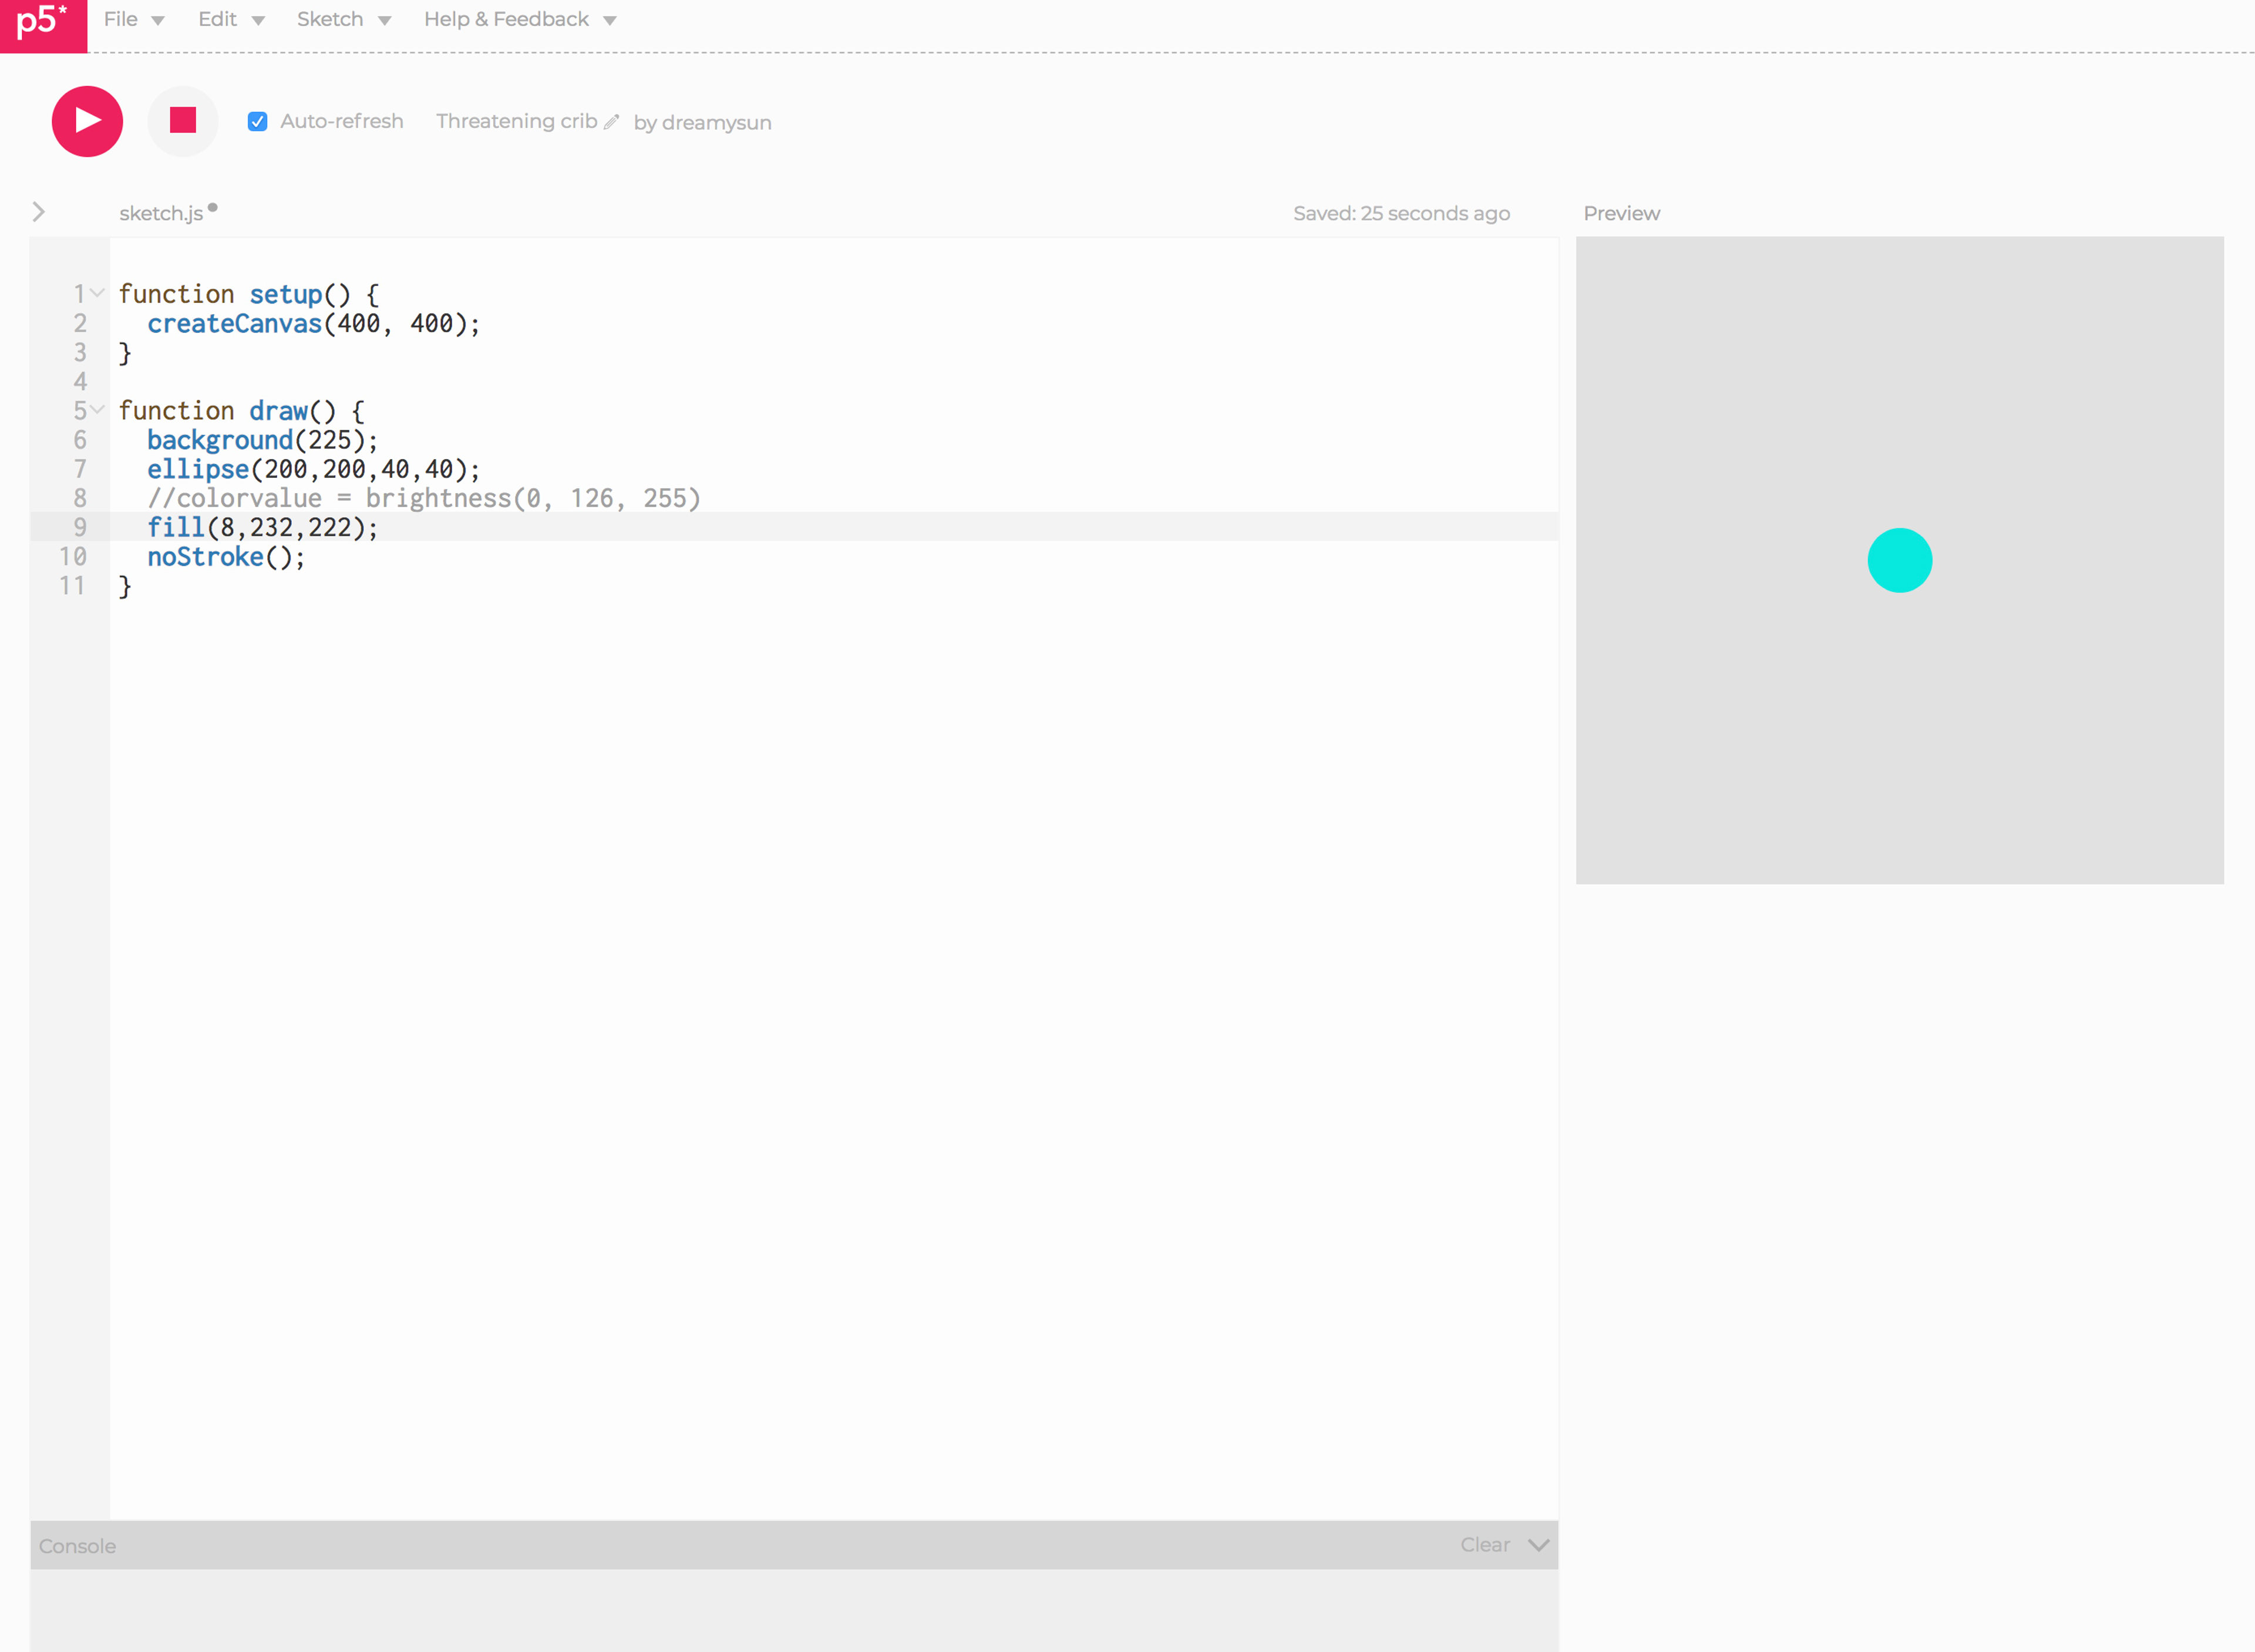
Task: Collapse the console with chevron
Action: pyautogui.click(x=1539, y=1545)
